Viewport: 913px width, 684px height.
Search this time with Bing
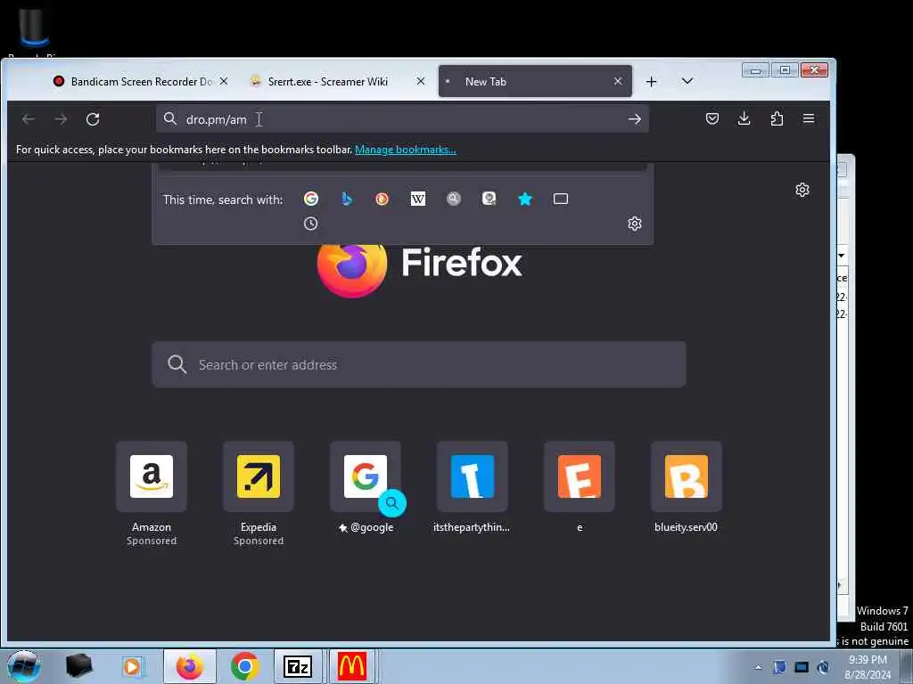click(x=347, y=199)
